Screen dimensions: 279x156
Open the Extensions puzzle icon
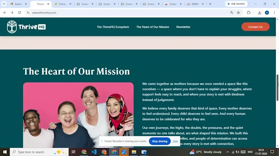(249, 13)
